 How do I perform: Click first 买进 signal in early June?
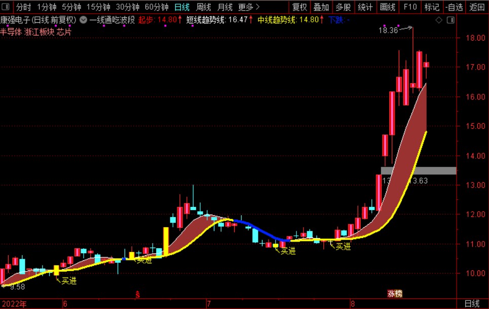tap(69, 281)
